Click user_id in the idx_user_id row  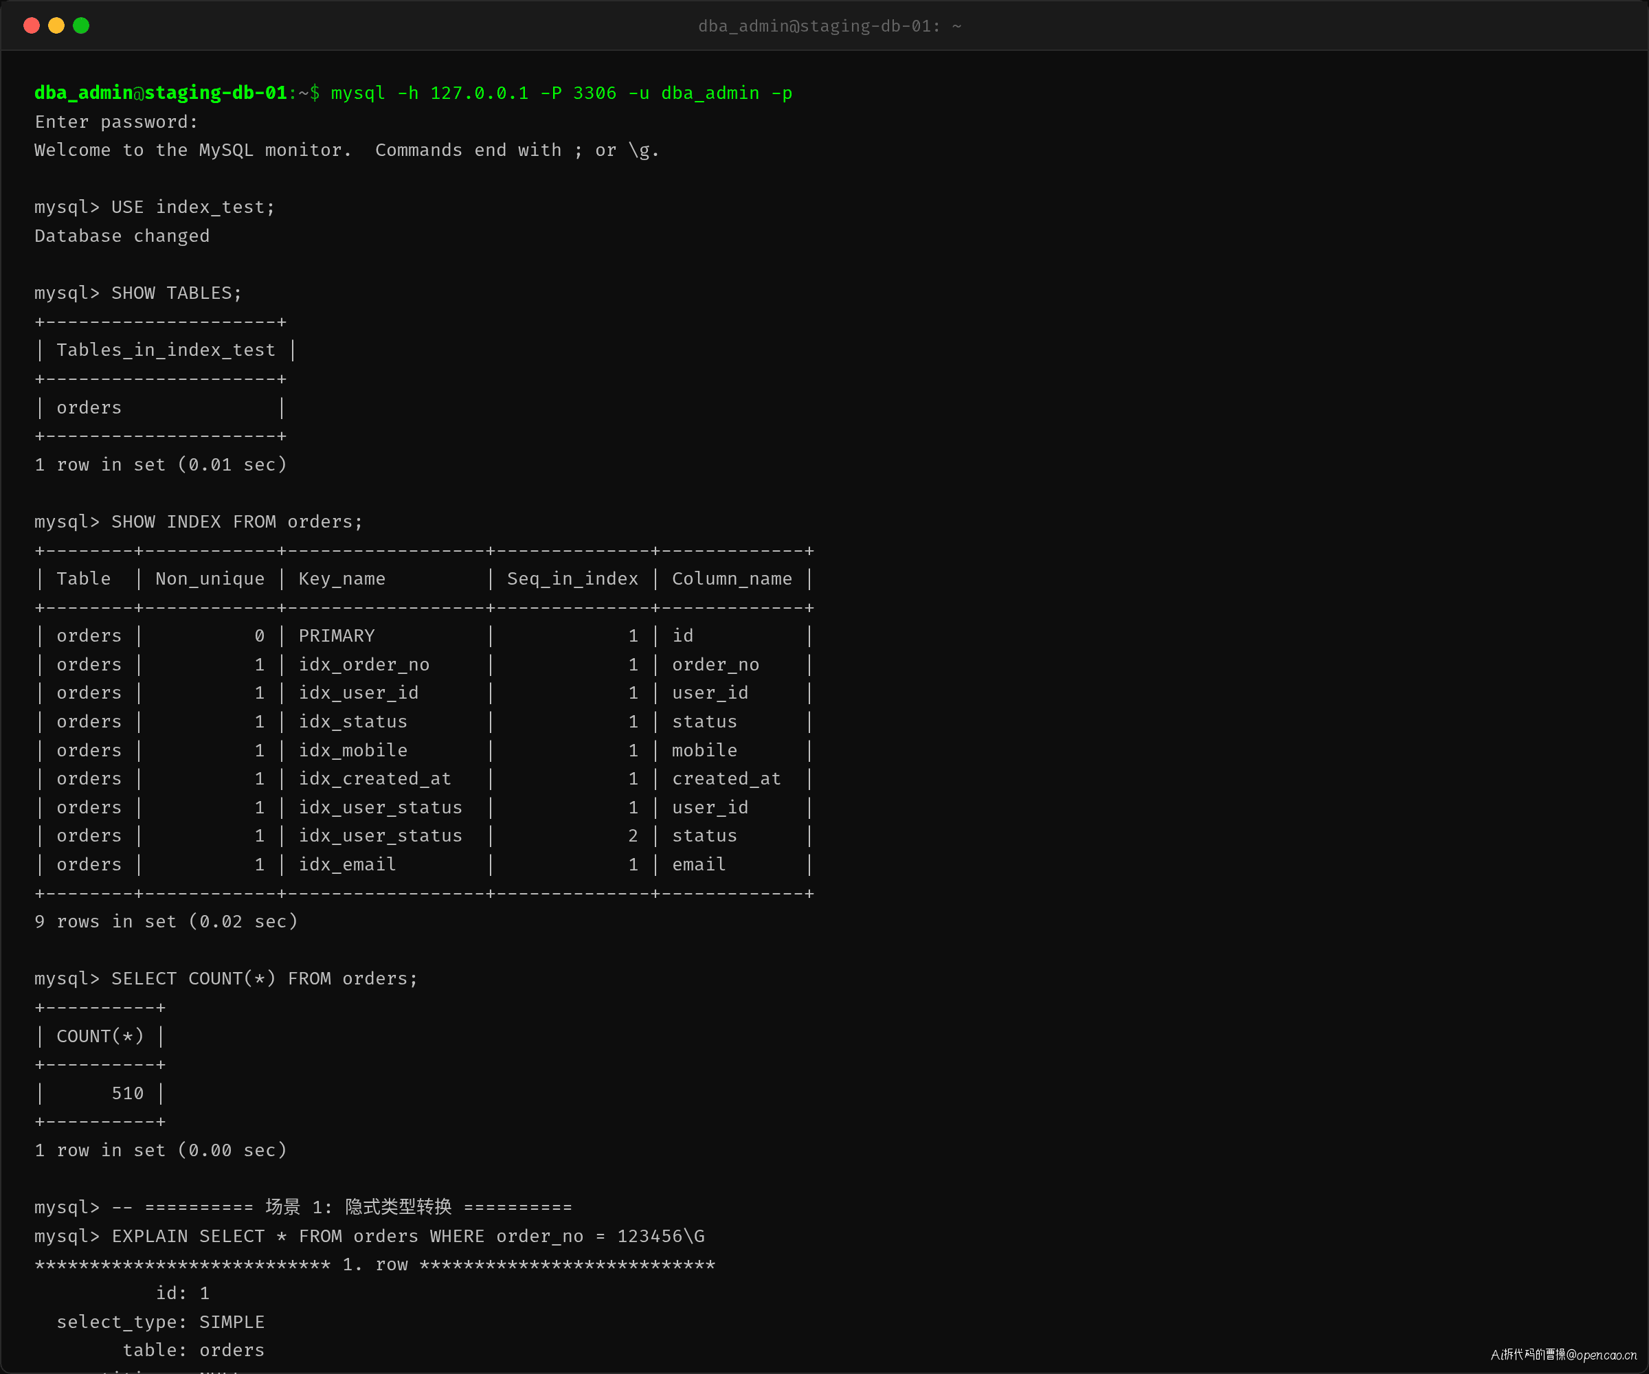point(710,692)
